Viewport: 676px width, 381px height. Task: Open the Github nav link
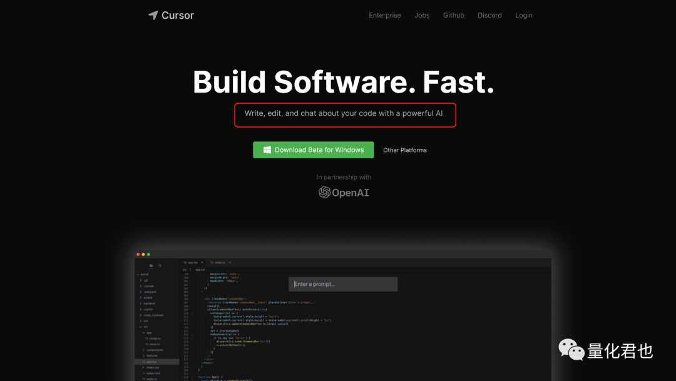click(x=454, y=15)
